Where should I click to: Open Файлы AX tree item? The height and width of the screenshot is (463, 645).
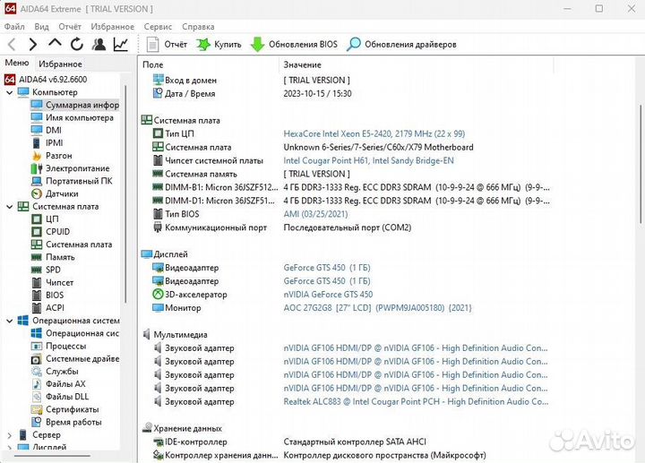[x=58, y=384]
